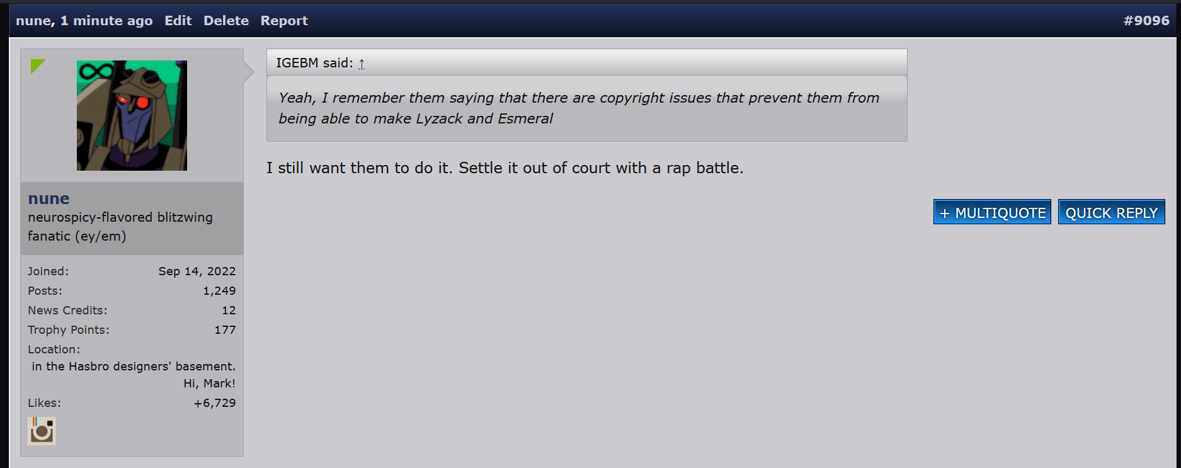The height and width of the screenshot is (468, 1181).
Task: Open nune's Blitzwing avatar image
Action: pyautogui.click(x=132, y=115)
